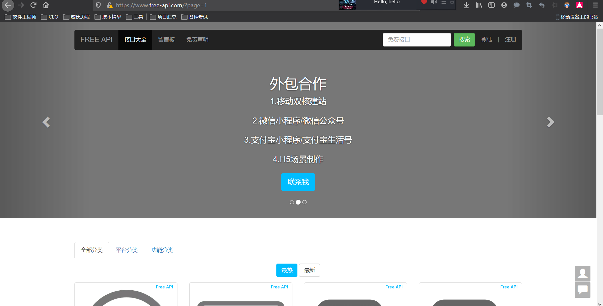Click the undo arrow toolbar icon

click(x=542, y=5)
